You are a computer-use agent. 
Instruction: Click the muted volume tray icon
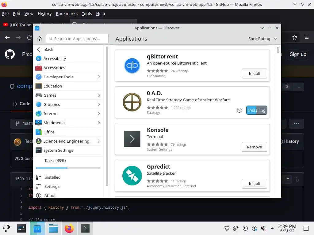(263, 228)
